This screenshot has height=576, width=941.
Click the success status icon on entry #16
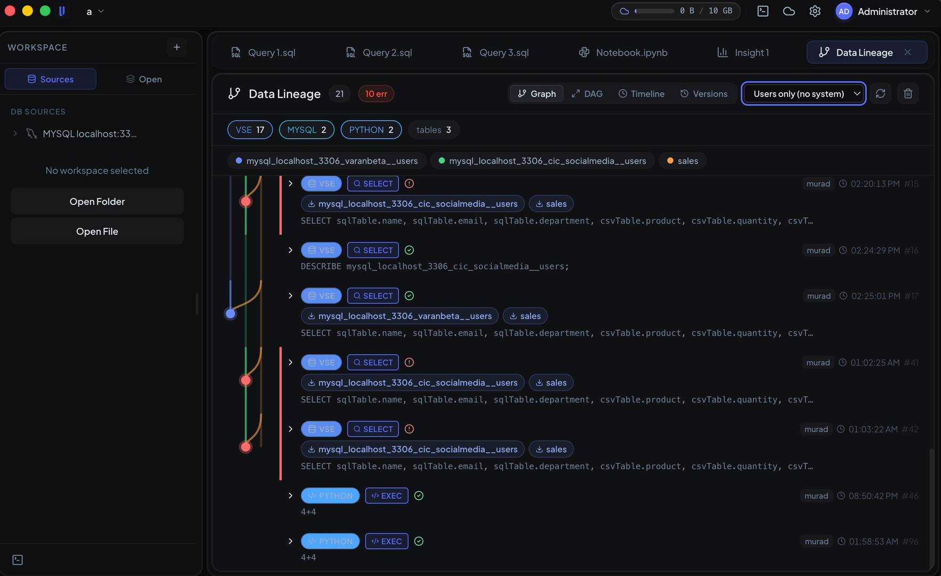(409, 250)
